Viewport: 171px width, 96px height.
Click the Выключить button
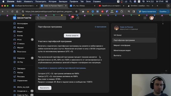(45, 88)
